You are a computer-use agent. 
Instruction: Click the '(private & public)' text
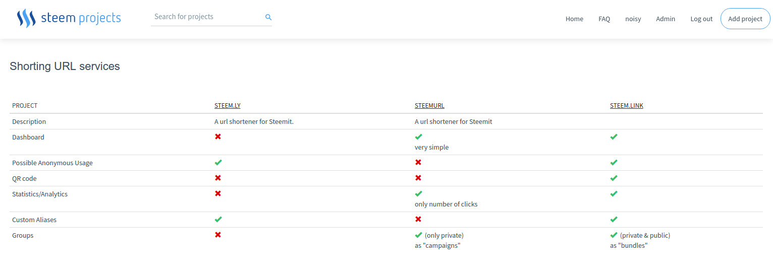point(645,236)
